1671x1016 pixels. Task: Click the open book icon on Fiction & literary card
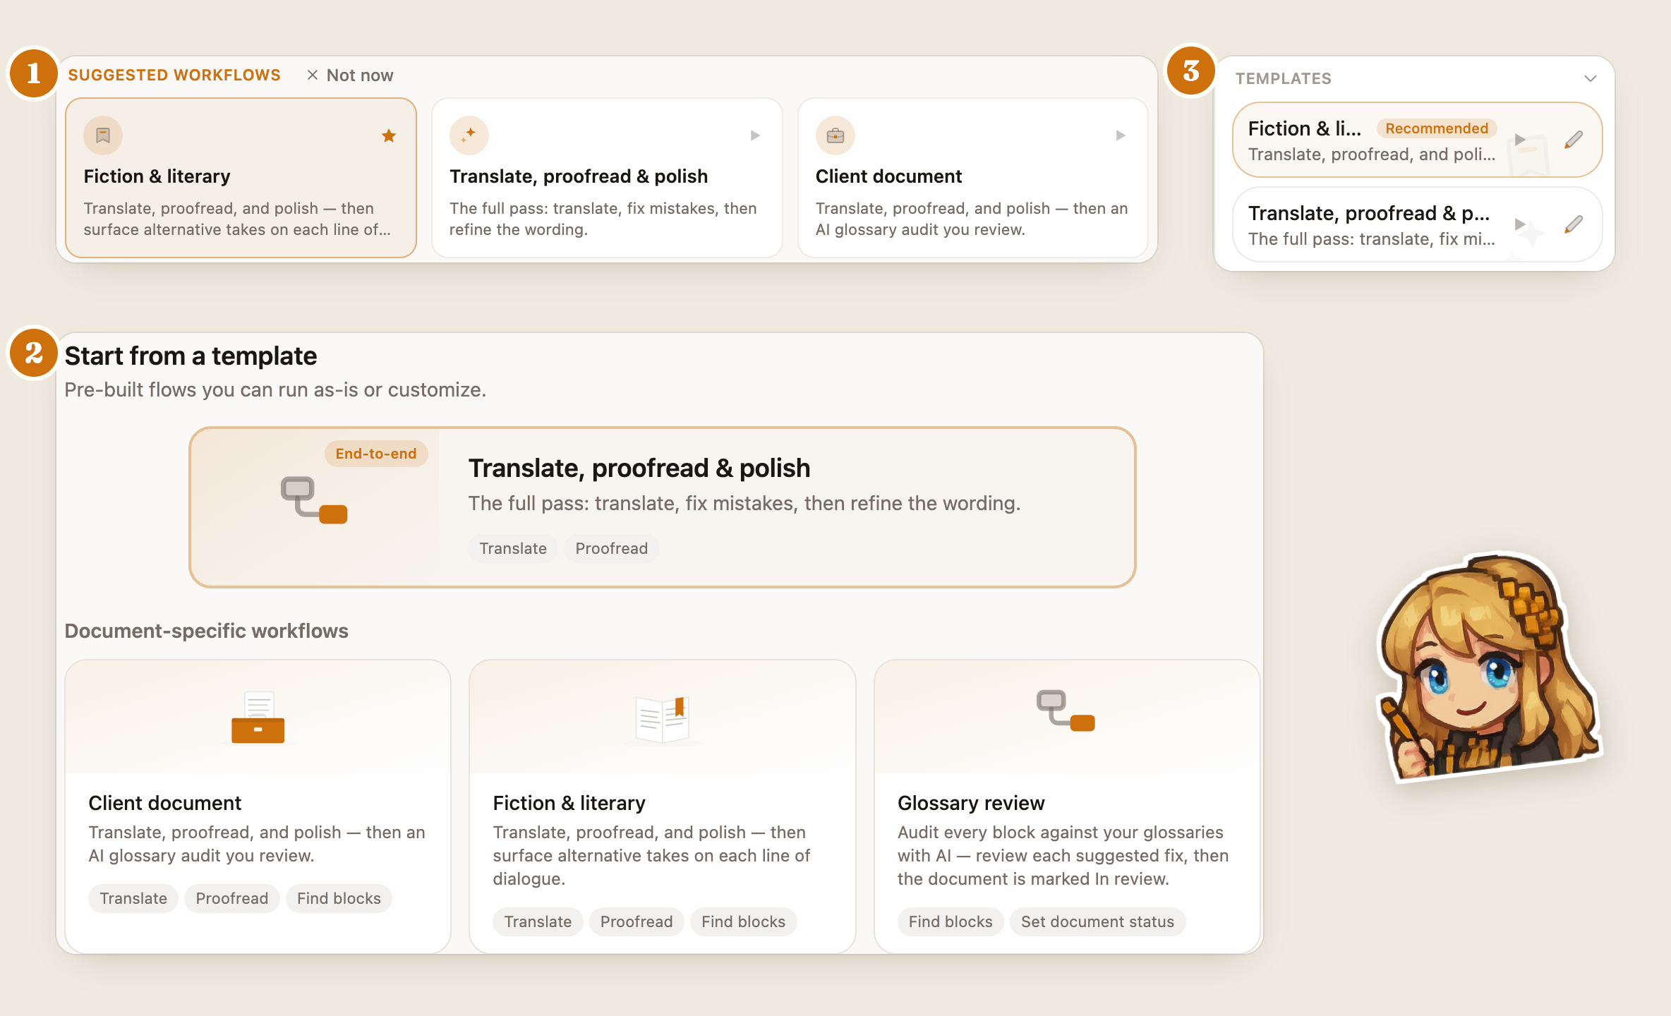pyautogui.click(x=662, y=720)
